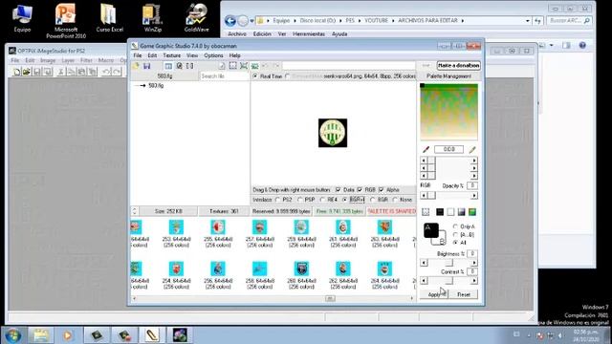Image resolution: width=612 pixels, height=344 pixels.
Task: Select the pencil tool in palette panel
Action: 472,149
